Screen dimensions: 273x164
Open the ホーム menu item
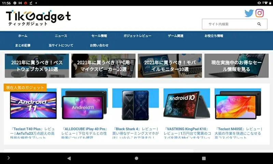point(23,36)
